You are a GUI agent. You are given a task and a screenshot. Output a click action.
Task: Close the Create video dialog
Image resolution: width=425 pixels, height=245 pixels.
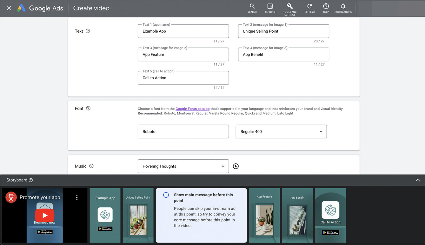(9, 8)
